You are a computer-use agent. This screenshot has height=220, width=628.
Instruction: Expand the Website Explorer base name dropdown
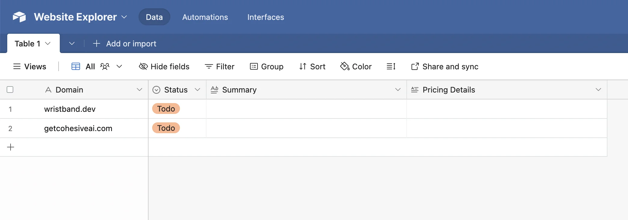coord(124,17)
